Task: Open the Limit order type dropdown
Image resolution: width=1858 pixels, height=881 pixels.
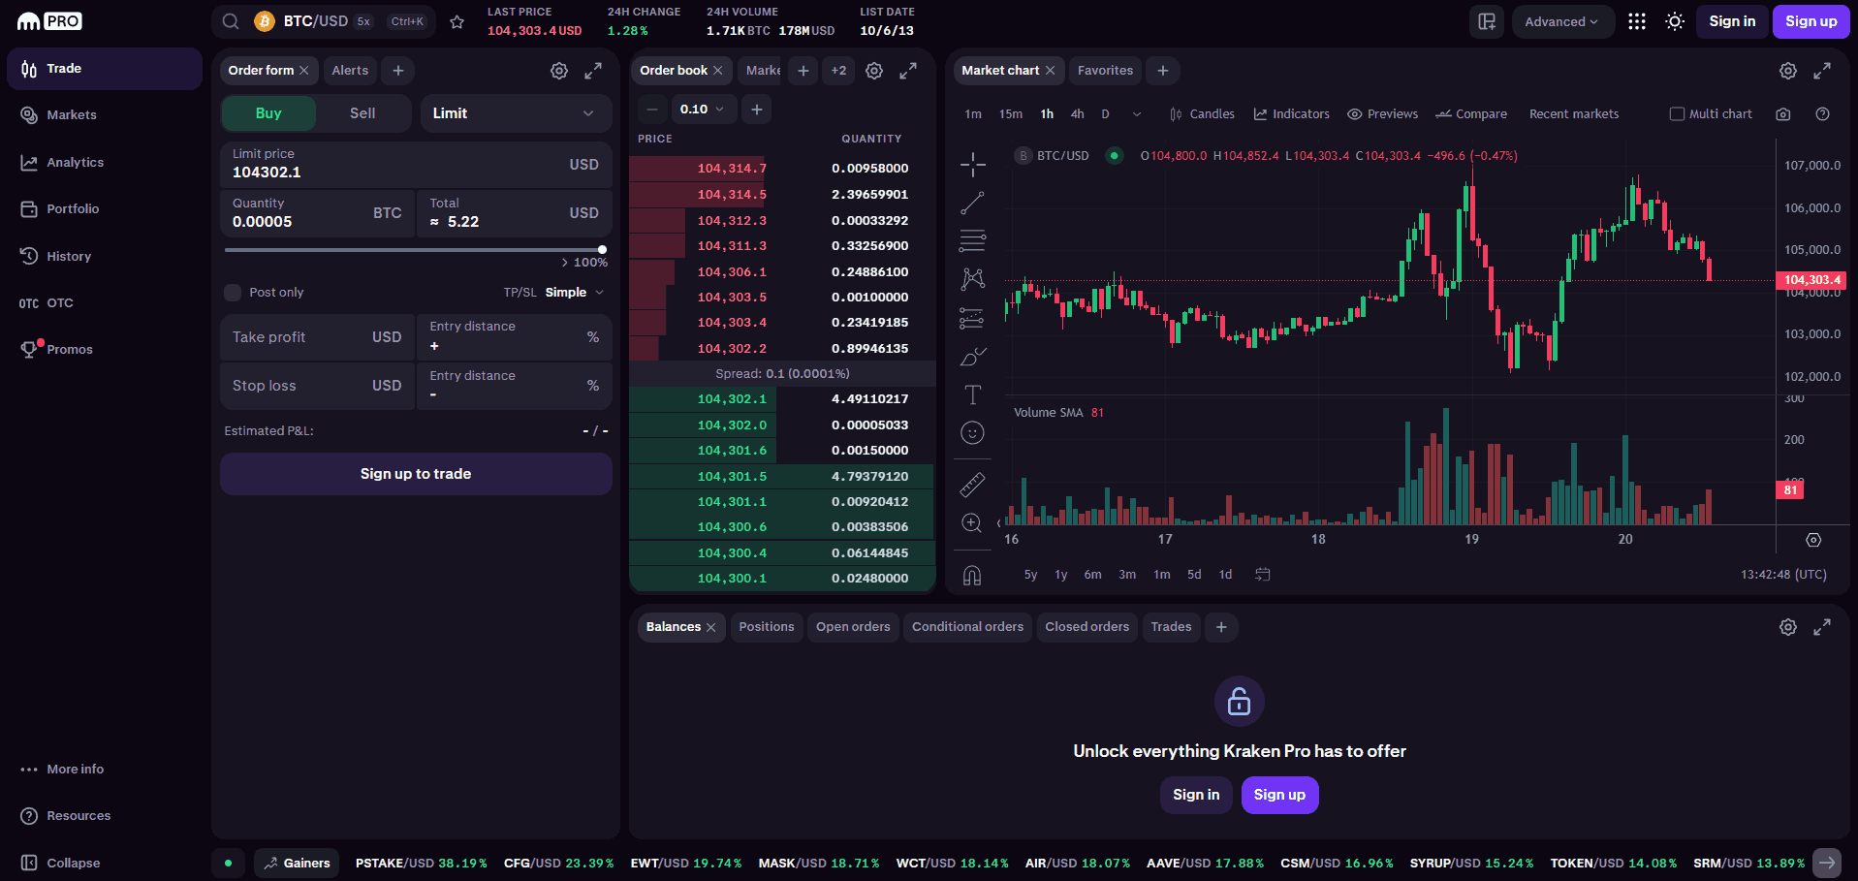Action: coord(516,112)
